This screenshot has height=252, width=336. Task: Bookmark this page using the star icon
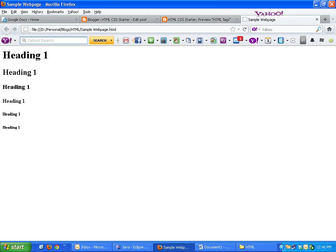click(x=234, y=29)
